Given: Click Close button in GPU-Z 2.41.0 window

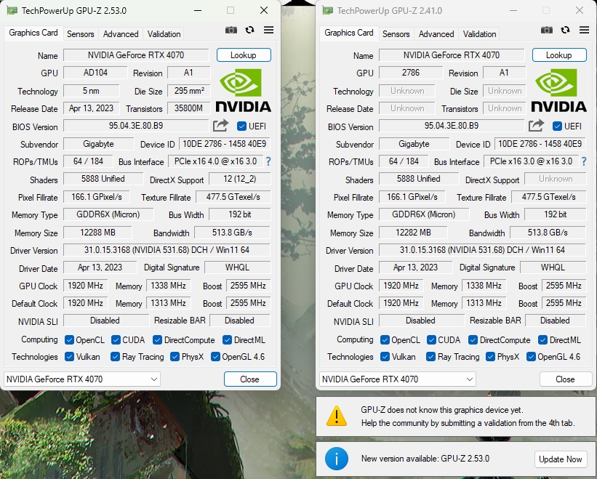Looking at the screenshot, I should click(566, 379).
